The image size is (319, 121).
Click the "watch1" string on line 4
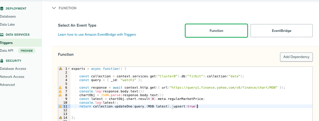pyautogui.click(x=128, y=80)
